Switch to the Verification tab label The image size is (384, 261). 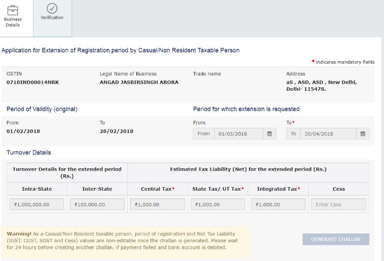[x=52, y=17]
